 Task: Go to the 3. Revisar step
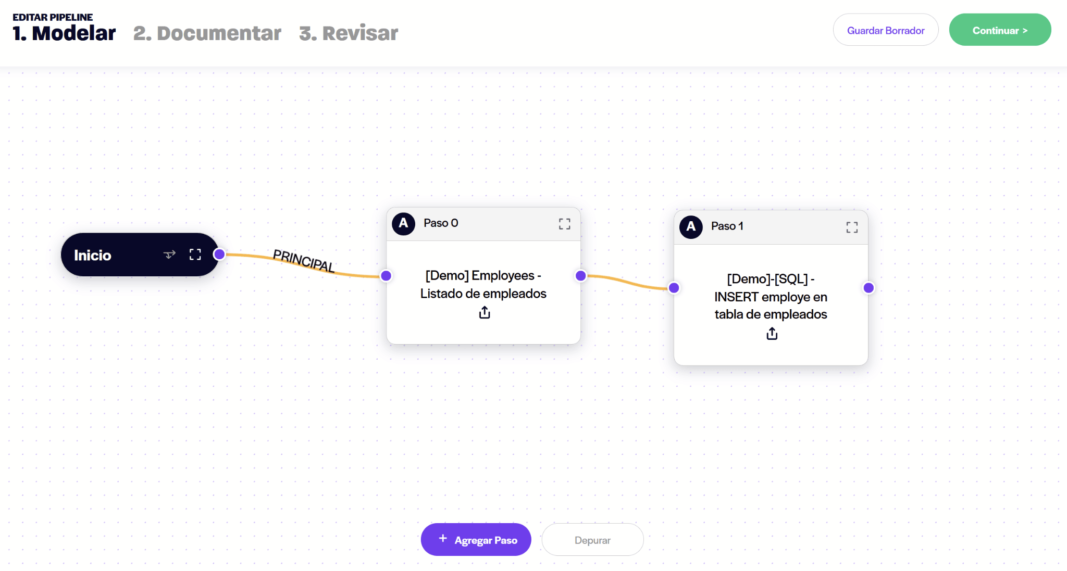point(349,33)
